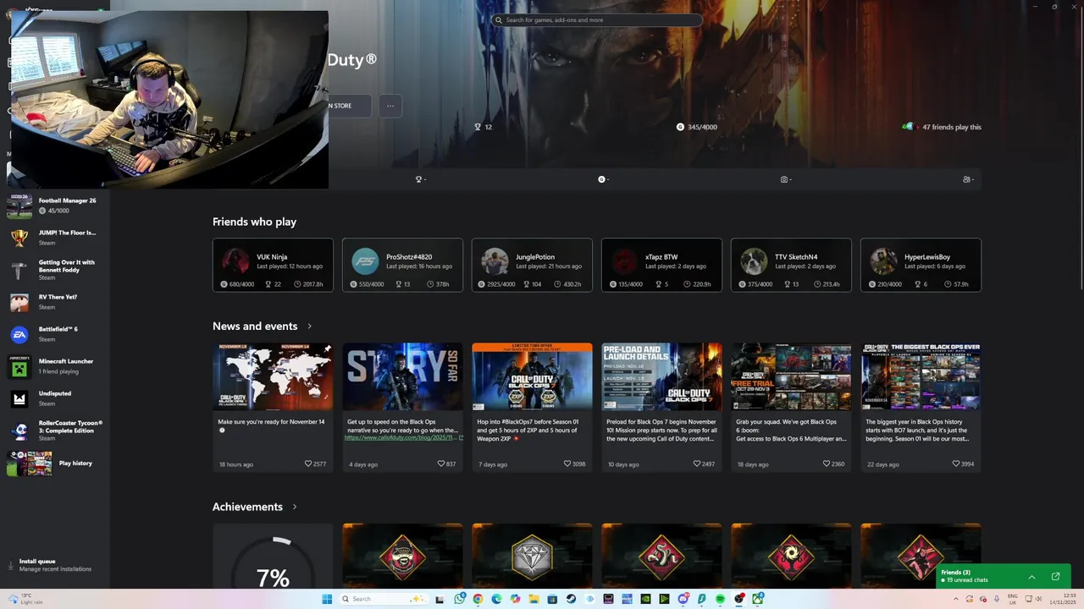The image size is (1084, 609).
Task: Focus the Search for games input field
Action: pyautogui.click(x=597, y=19)
